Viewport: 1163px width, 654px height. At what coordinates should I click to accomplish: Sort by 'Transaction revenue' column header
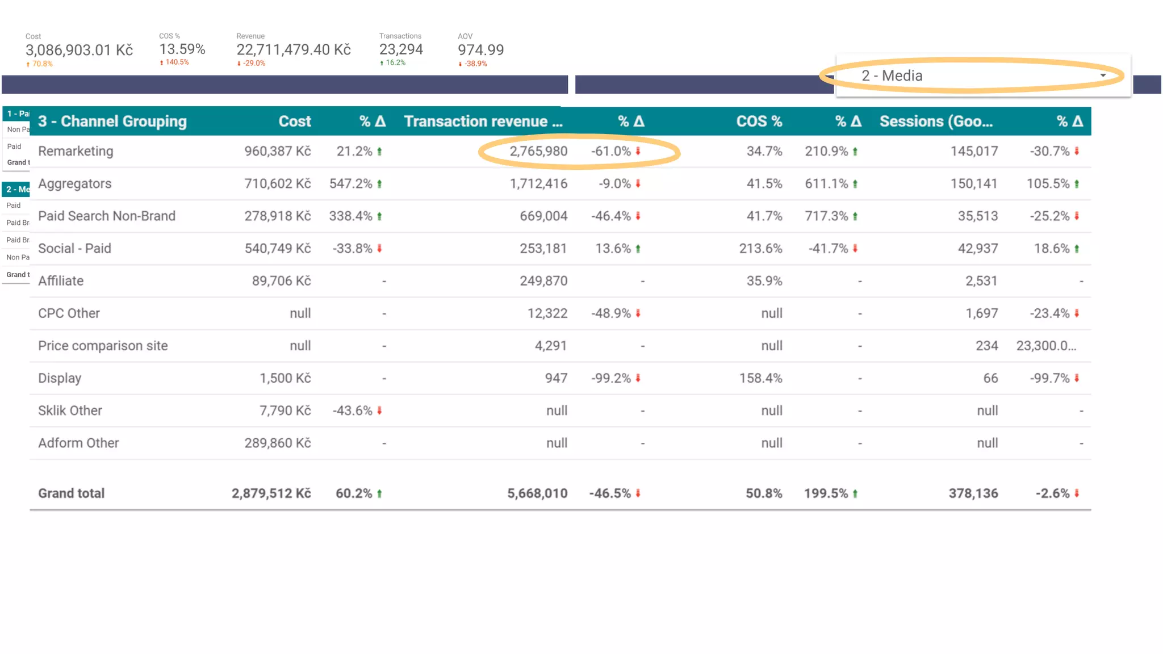click(483, 121)
